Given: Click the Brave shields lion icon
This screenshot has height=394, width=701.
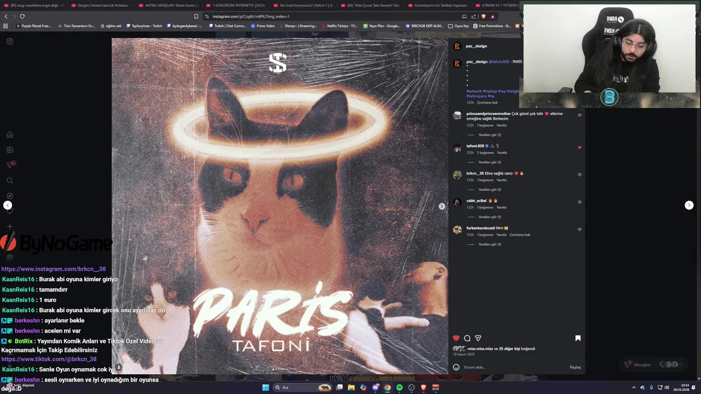Looking at the screenshot, I should point(483,16).
